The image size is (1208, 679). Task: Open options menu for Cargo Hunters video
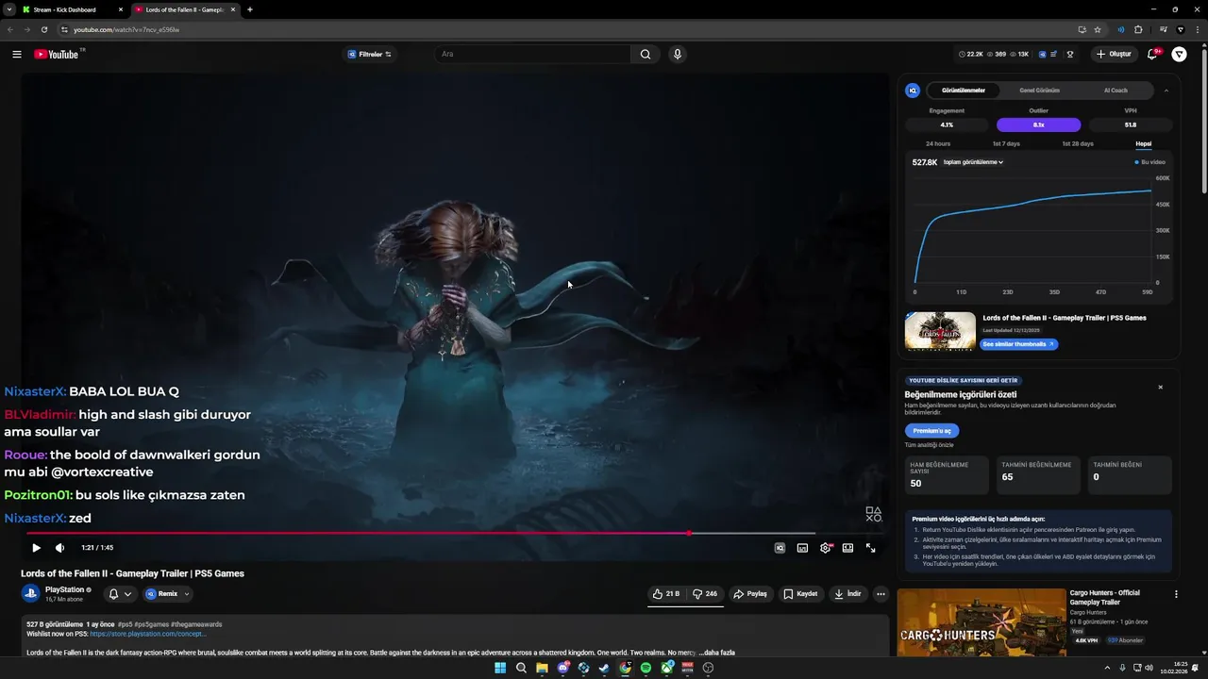coord(1176,594)
